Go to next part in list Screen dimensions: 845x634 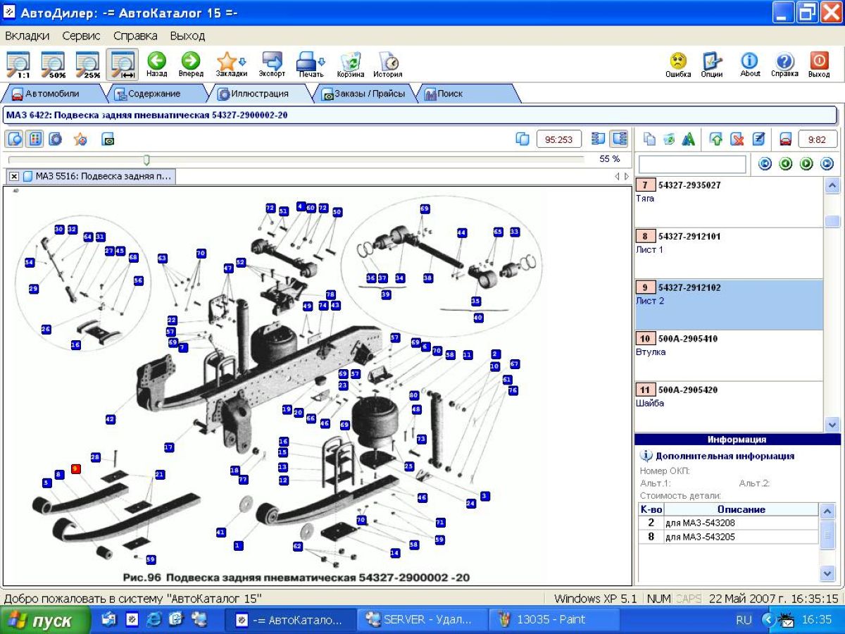pyautogui.click(x=806, y=164)
